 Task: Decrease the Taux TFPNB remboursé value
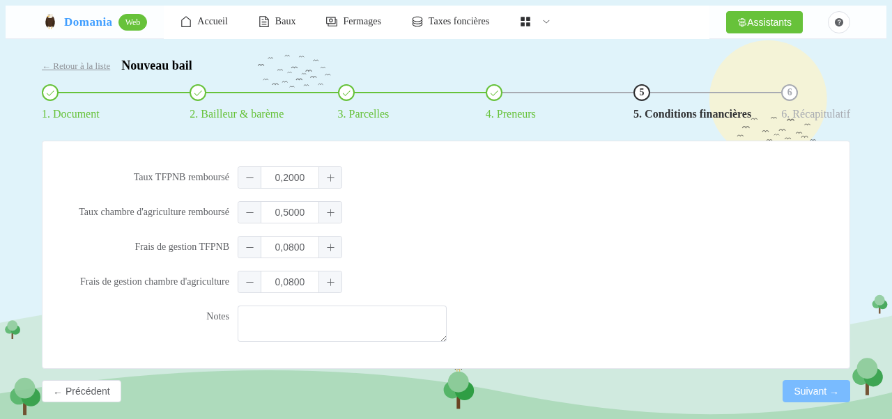point(249,177)
